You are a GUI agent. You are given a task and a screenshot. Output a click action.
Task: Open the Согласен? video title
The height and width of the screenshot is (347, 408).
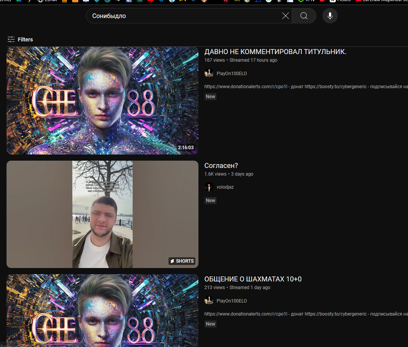tap(221, 166)
